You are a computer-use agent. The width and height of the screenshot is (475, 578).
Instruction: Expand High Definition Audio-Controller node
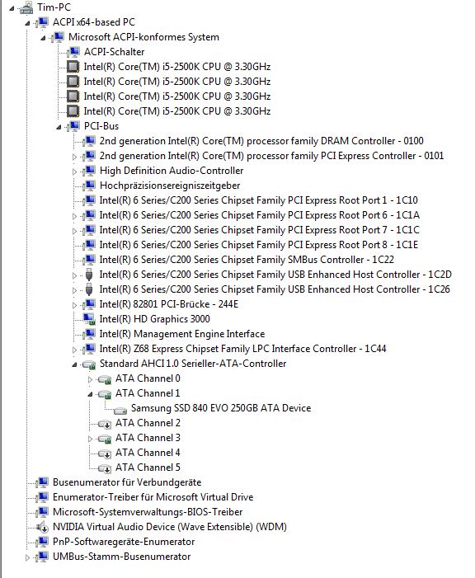point(74,172)
